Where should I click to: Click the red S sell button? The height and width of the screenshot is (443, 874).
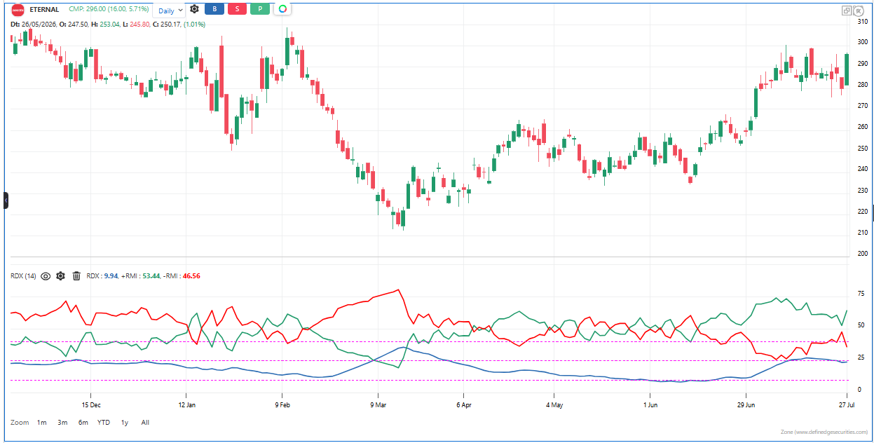(237, 9)
